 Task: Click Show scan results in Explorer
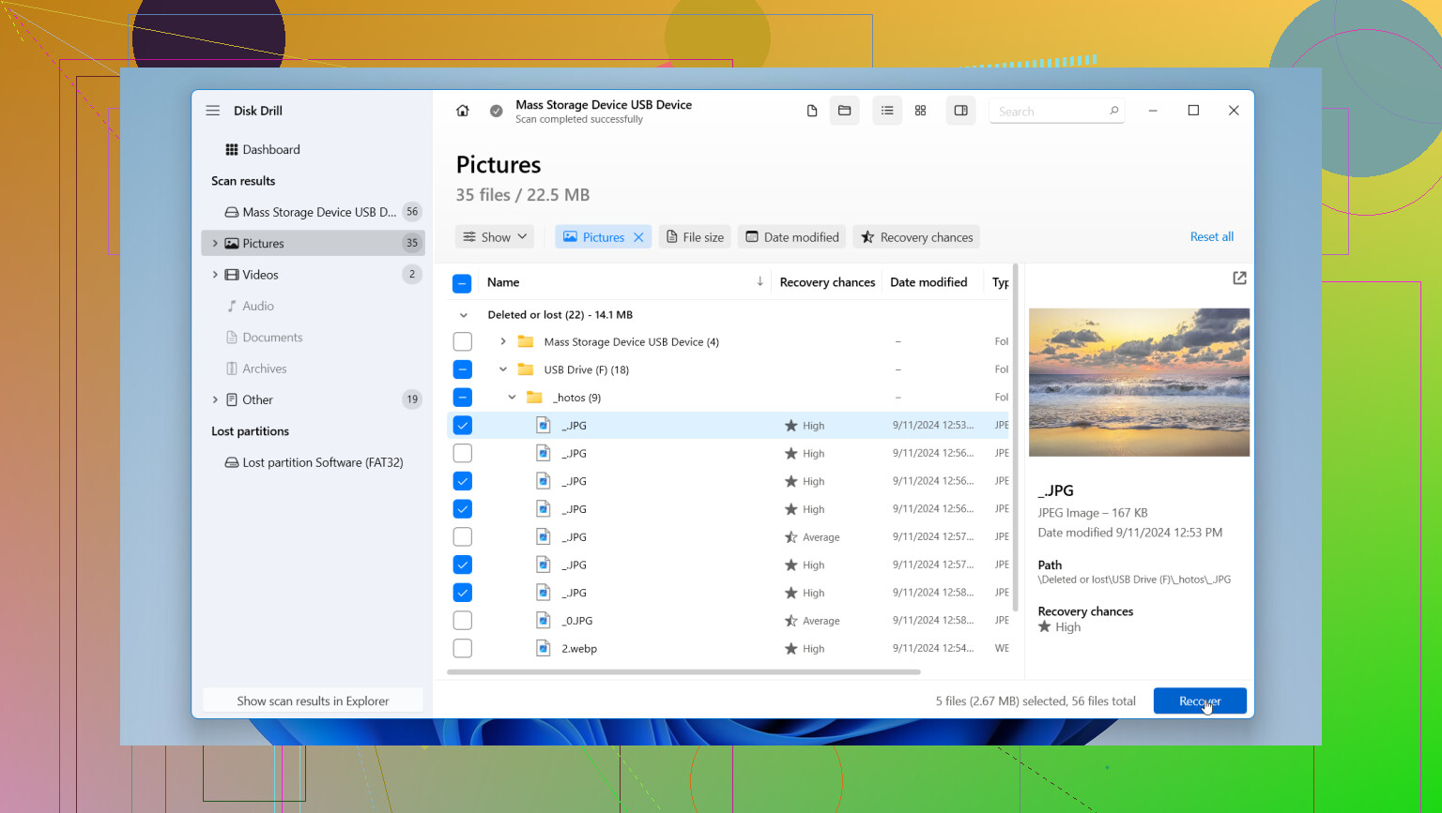(x=313, y=701)
